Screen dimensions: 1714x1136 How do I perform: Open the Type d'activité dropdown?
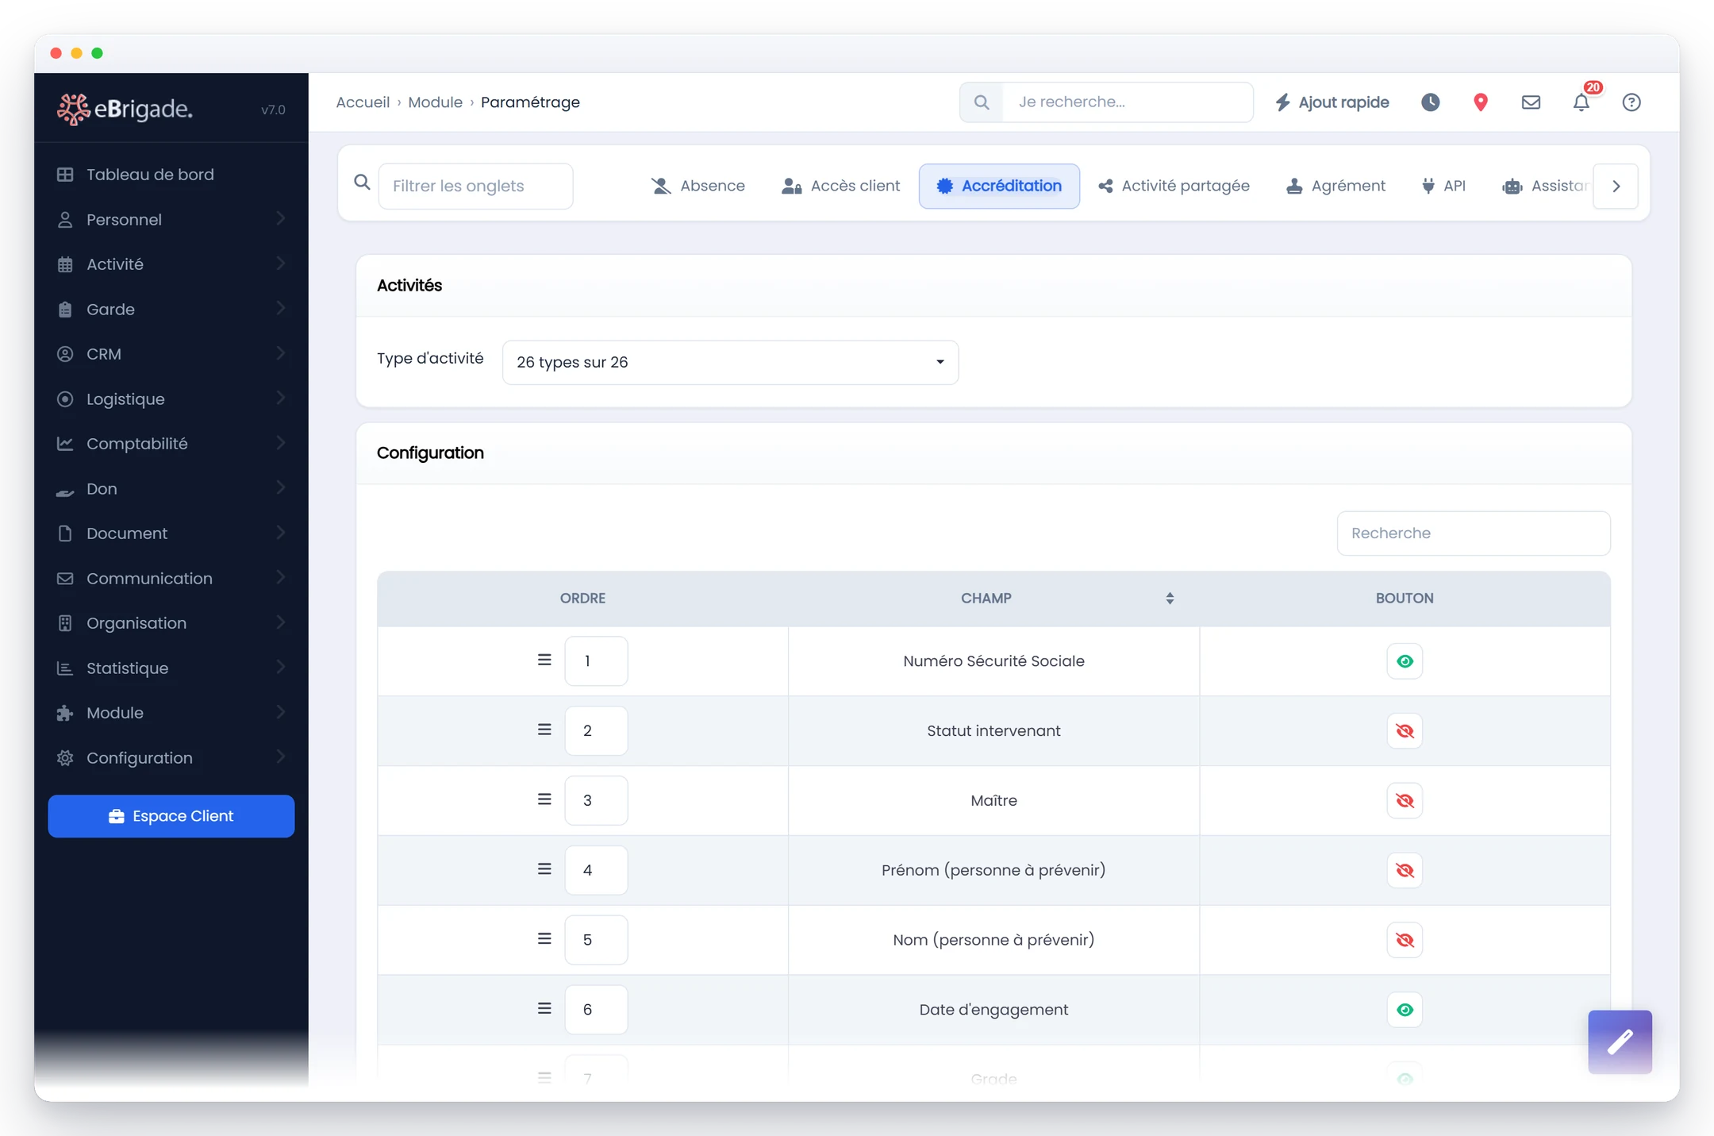(730, 363)
